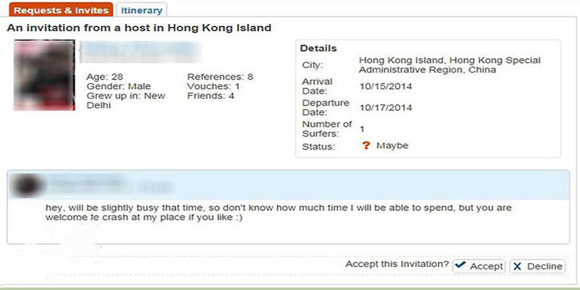
Task: Click the References: 8 count
Action: point(220,77)
